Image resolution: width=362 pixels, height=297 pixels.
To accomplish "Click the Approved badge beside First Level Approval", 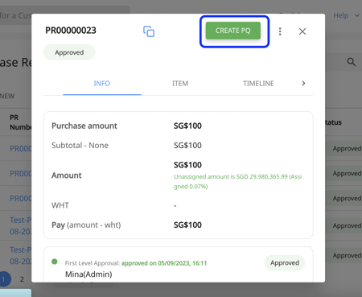I will [285, 262].
